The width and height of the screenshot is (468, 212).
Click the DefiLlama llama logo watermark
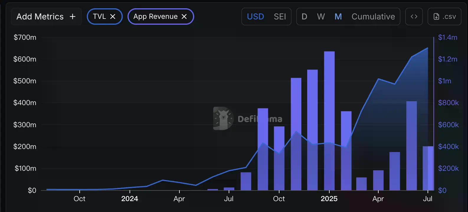[223, 118]
